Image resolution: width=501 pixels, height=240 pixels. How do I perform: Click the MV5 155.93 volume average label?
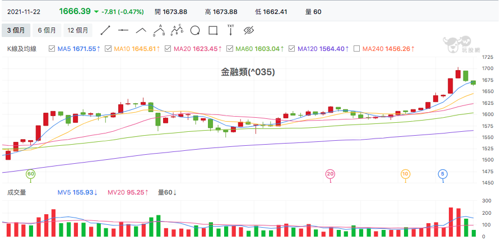[78, 192]
